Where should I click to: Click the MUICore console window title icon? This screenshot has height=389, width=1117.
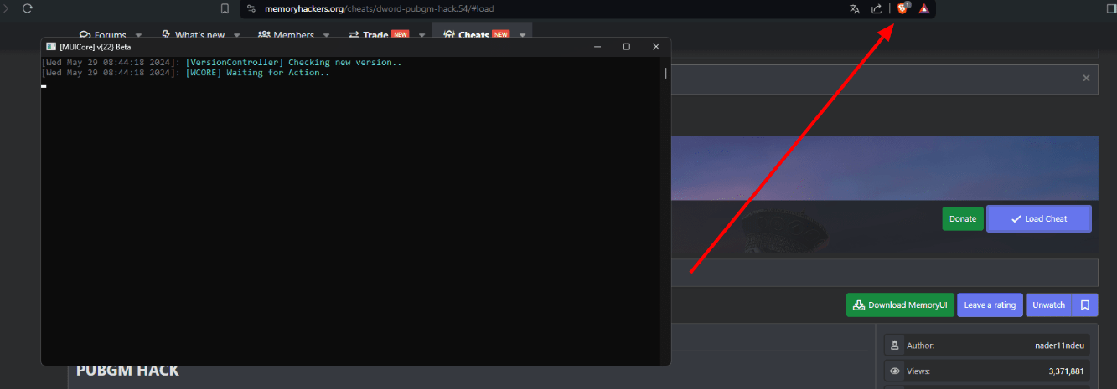(x=50, y=47)
